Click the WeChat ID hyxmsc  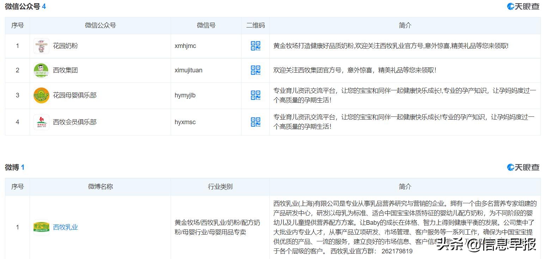185,122
